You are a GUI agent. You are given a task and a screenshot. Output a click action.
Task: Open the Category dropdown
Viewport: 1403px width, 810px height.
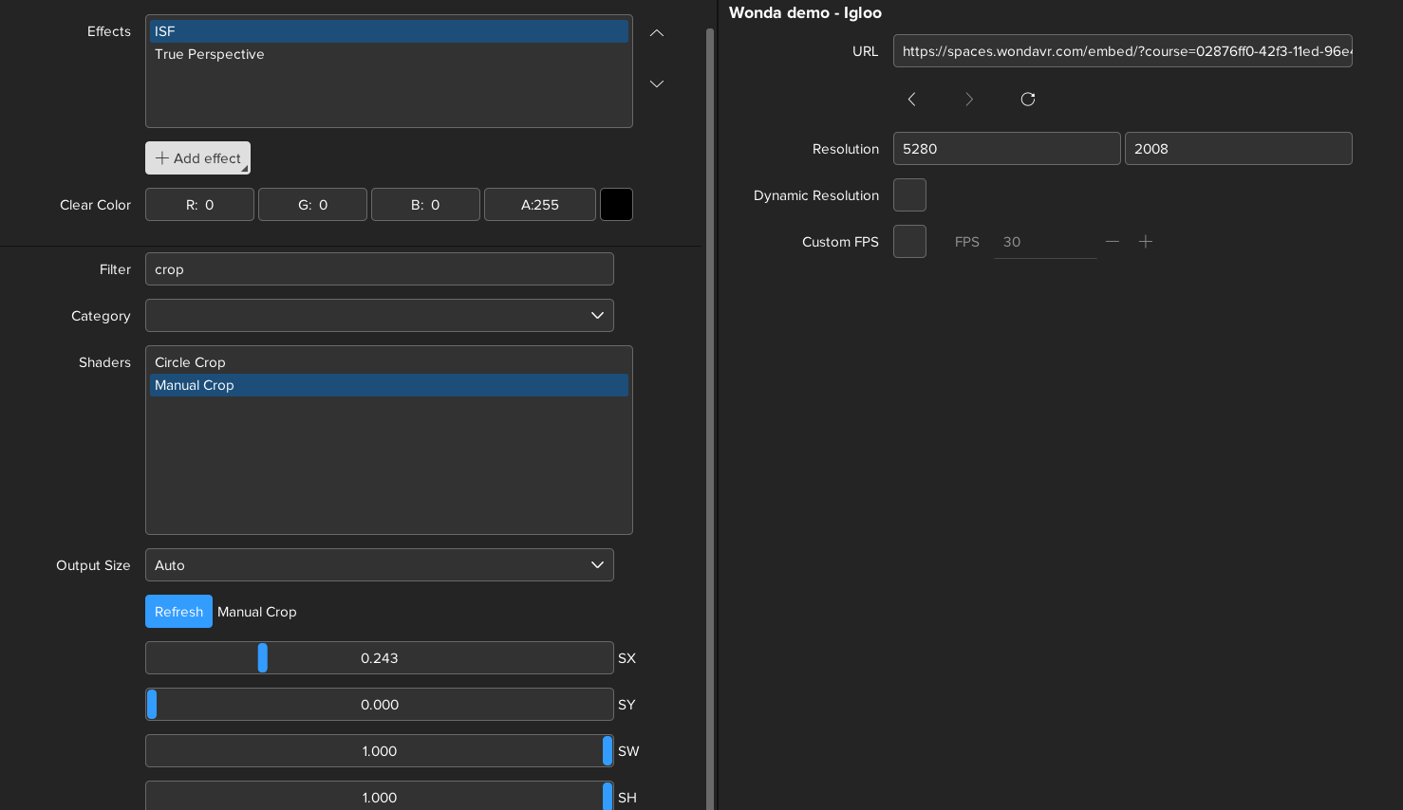coord(379,316)
